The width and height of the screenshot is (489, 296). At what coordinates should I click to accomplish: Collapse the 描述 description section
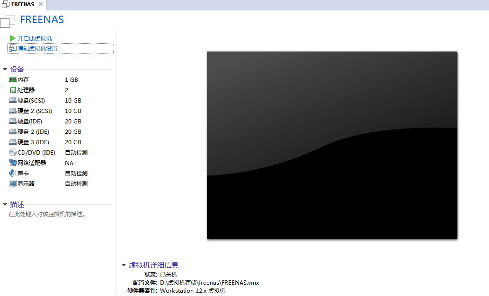point(5,204)
